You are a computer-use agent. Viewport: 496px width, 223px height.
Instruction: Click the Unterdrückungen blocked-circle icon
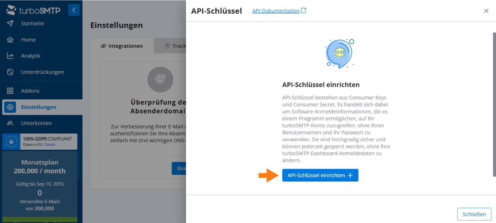[x=10, y=72]
